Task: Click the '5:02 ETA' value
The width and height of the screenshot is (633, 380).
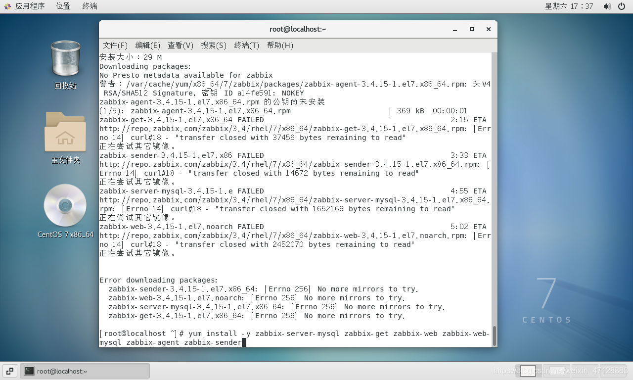Action: pos(468,227)
